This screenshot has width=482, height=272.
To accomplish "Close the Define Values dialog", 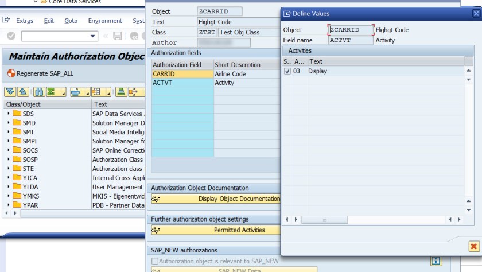I will (476, 14).
